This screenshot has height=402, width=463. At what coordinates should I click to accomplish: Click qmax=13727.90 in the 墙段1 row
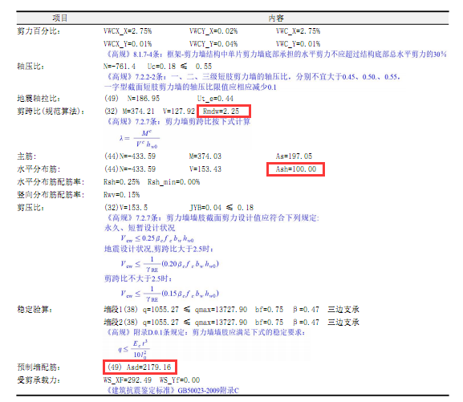tap(221, 310)
